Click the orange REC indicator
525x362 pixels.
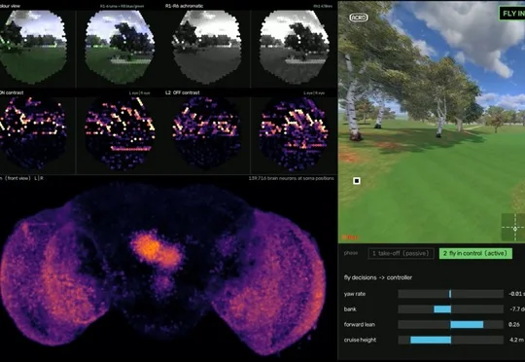[350, 237]
